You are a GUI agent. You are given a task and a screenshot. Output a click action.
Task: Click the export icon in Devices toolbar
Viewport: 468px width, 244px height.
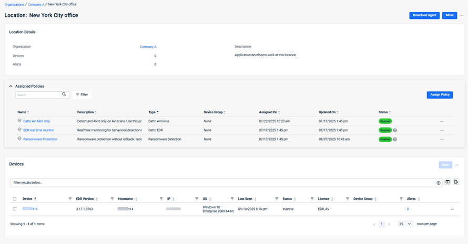click(456, 182)
